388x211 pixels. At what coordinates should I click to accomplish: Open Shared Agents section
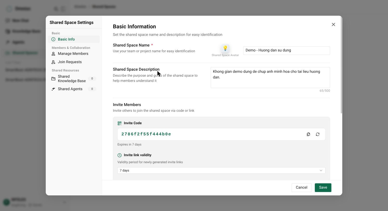74,89
